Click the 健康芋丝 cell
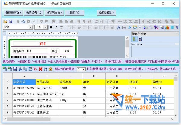Viewport: 181px width, 125px height. point(47,112)
